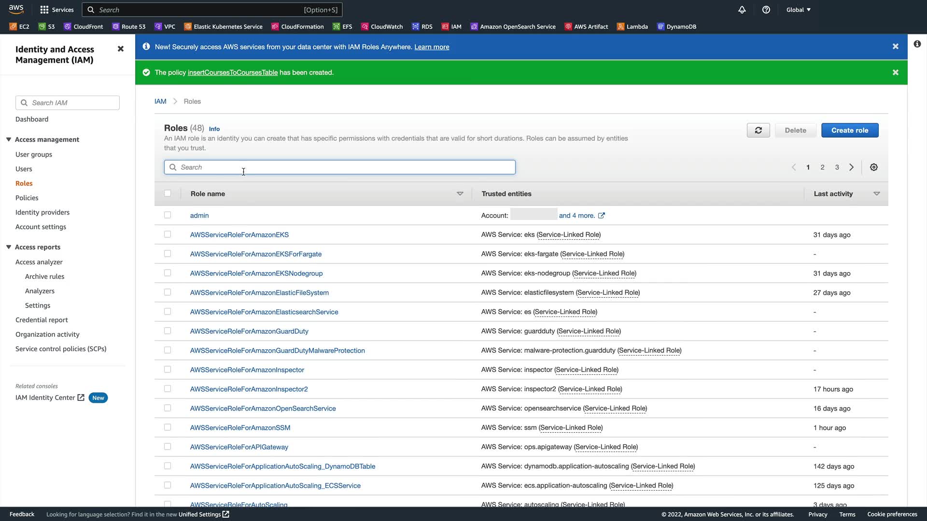Dismiss the green policy created banner

tap(895, 72)
